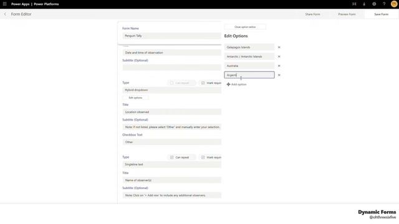Click the Edit Options heading
Viewport: 399px width, 224px height.
tap(236, 36)
